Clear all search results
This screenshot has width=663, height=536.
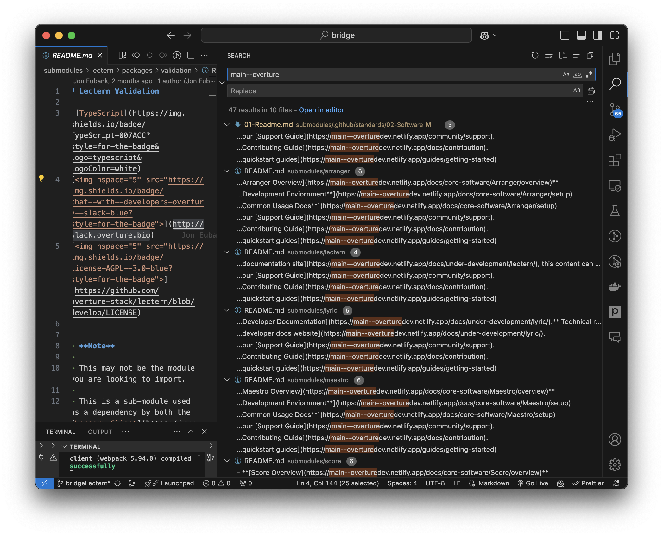point(549,55)
